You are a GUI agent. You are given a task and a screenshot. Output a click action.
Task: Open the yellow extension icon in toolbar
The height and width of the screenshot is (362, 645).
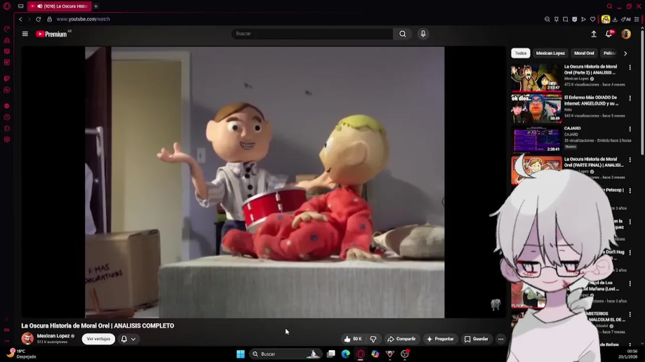click(x=606, y=19)
